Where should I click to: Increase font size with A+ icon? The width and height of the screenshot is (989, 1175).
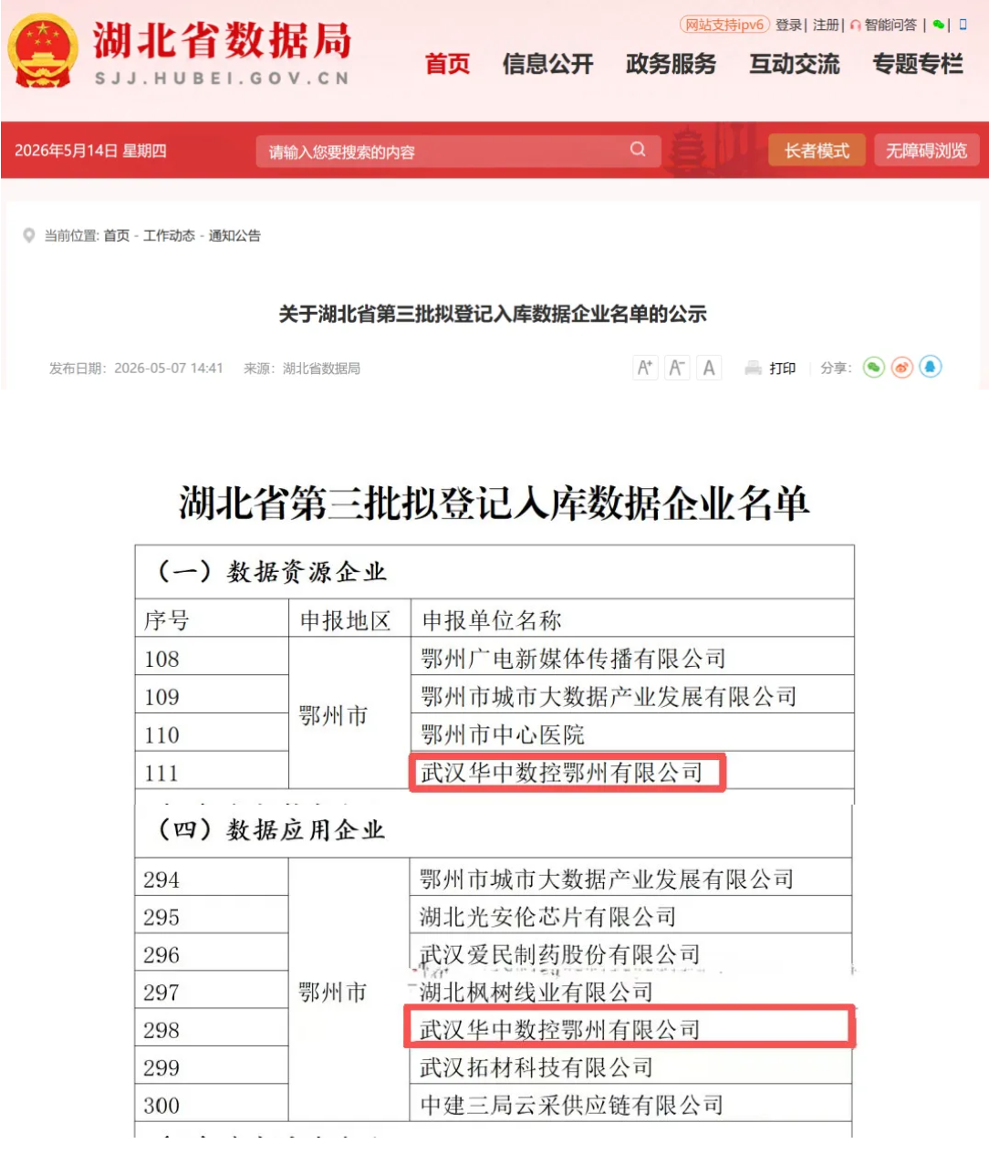click(x=645, y=368)
